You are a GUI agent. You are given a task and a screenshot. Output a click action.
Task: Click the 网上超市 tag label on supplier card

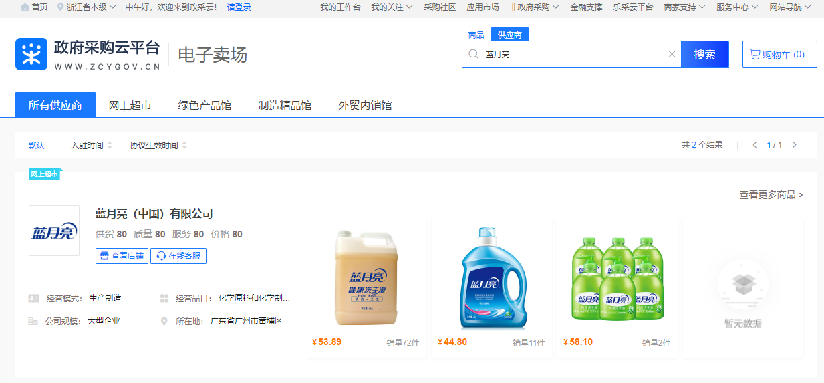44,174
